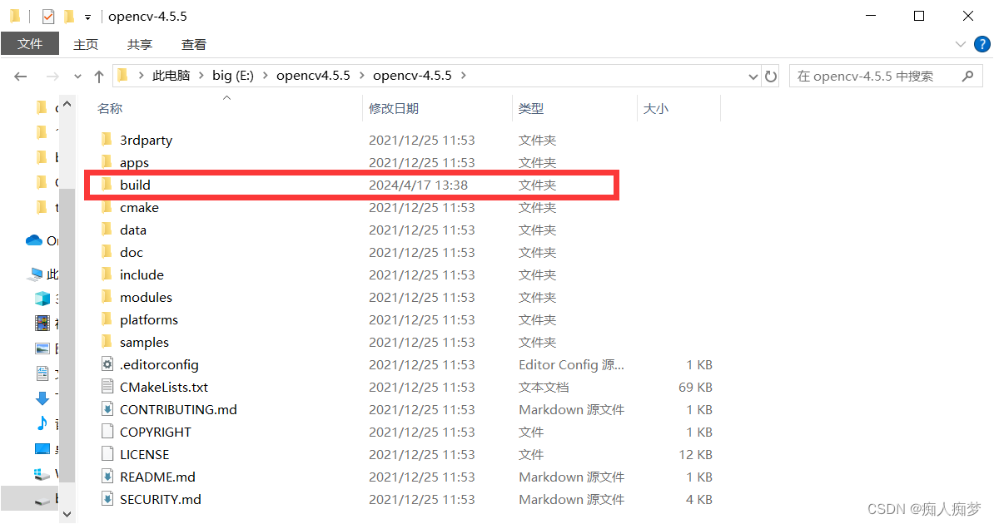Viewport: 994px width, 524px height.
Task: Go up one folder level
Action: [99, 76]
